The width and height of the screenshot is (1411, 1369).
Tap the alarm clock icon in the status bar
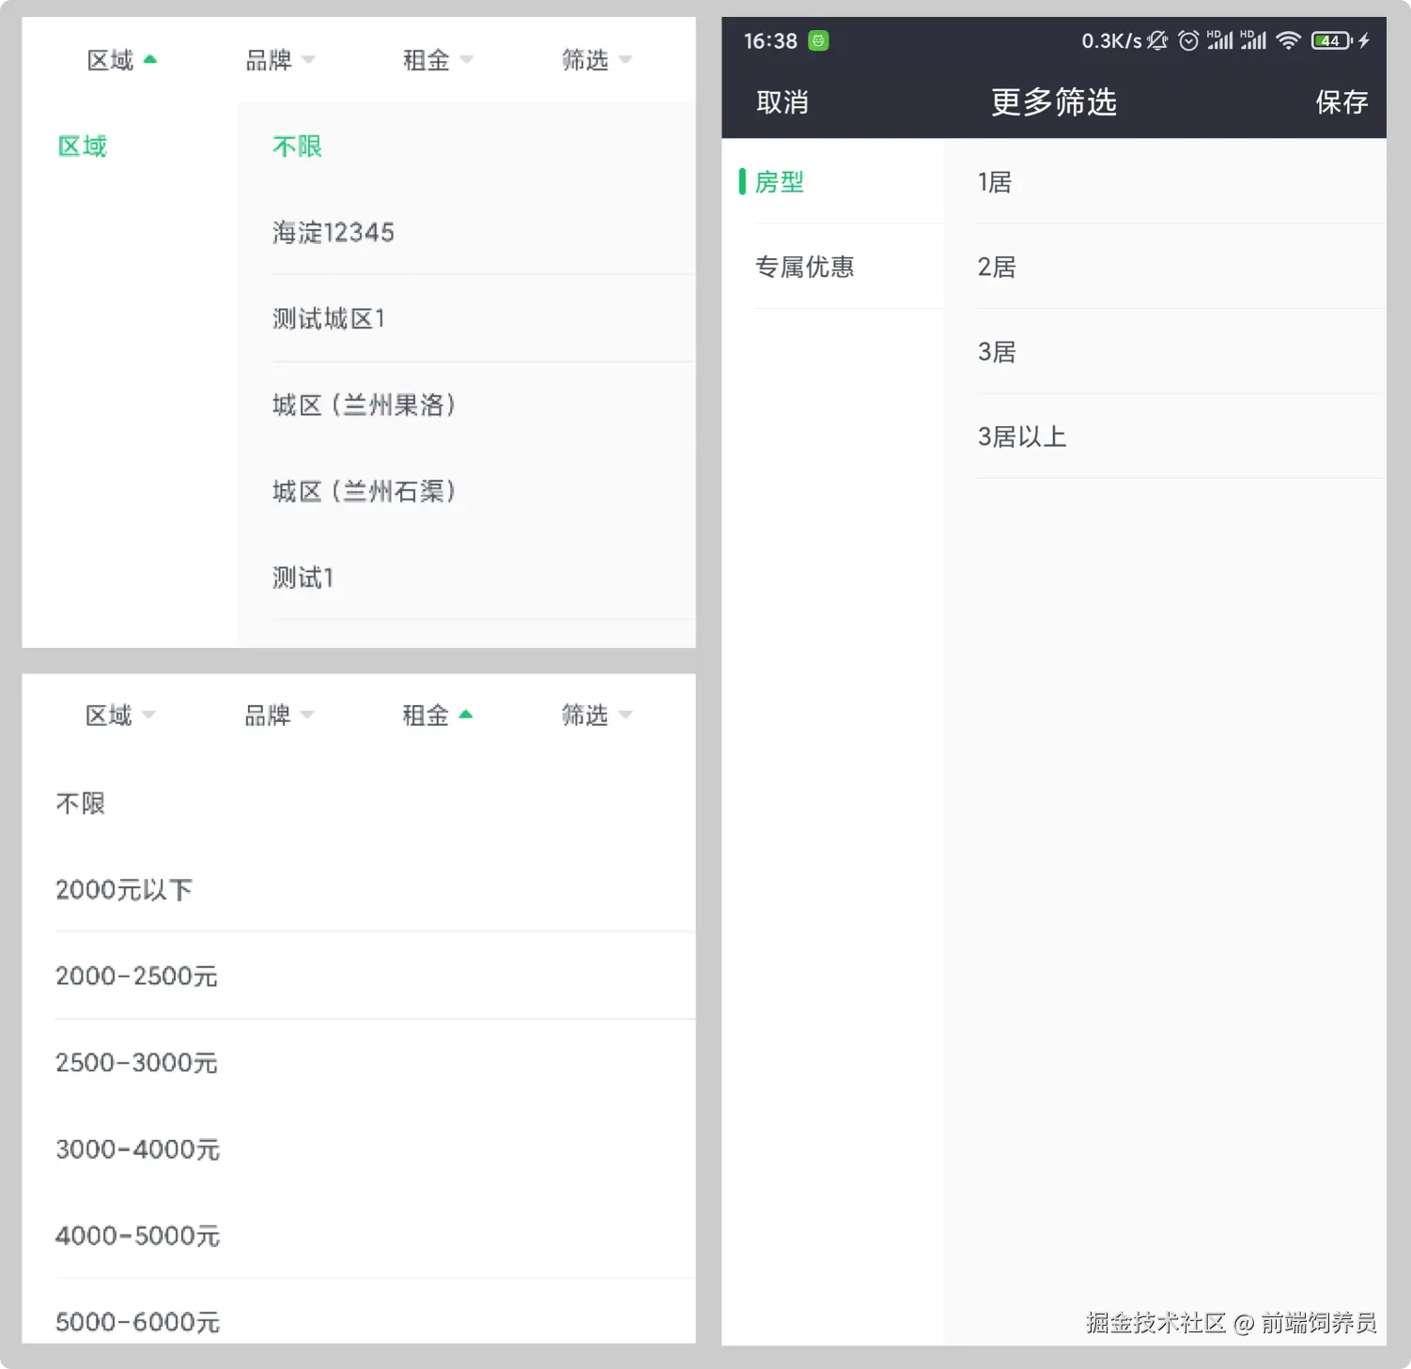[1188, 40]
